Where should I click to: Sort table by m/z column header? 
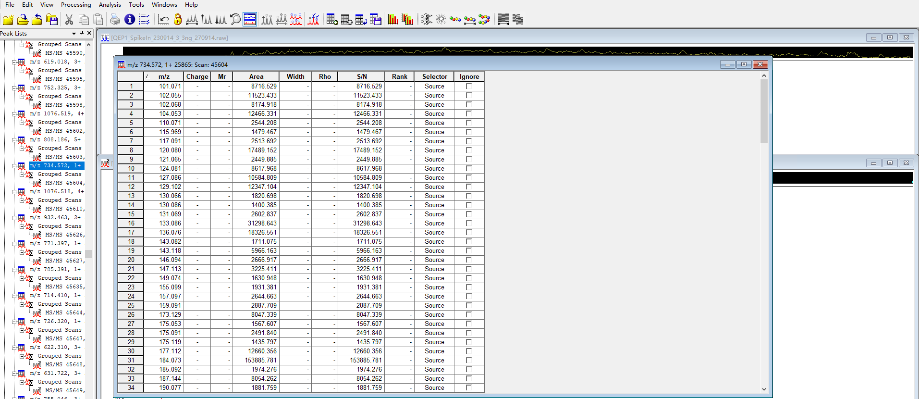coord(164,76)
